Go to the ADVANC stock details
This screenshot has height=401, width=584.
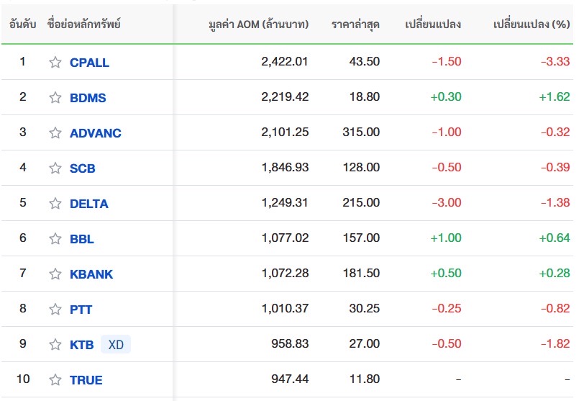click(x=96, y=133)
